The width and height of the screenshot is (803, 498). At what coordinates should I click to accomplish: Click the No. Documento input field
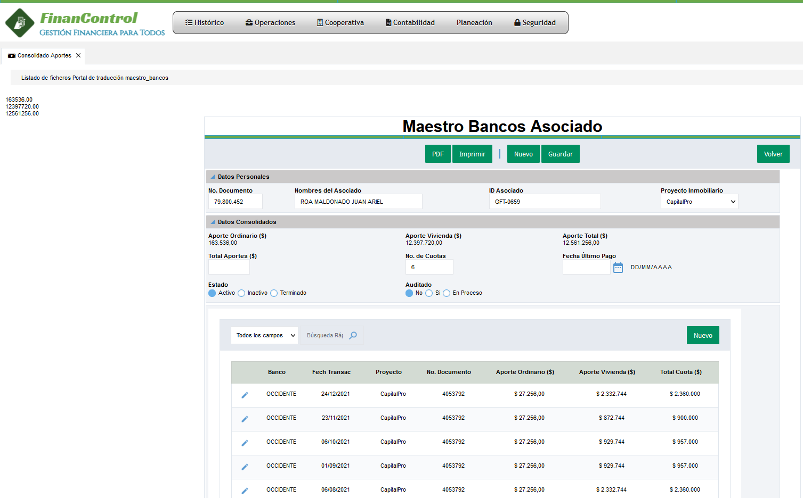235,202
